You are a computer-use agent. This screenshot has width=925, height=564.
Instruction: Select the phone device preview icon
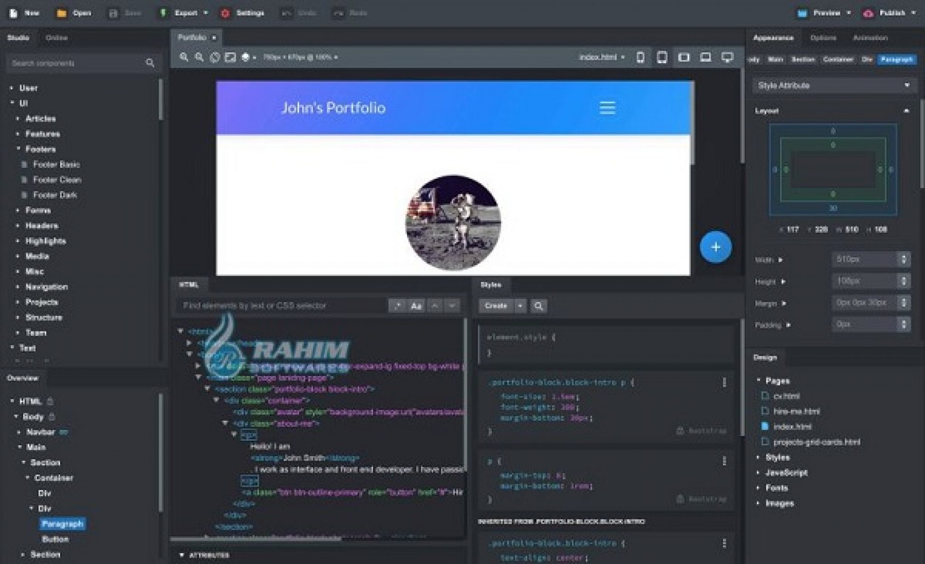(x=640, y=57)
